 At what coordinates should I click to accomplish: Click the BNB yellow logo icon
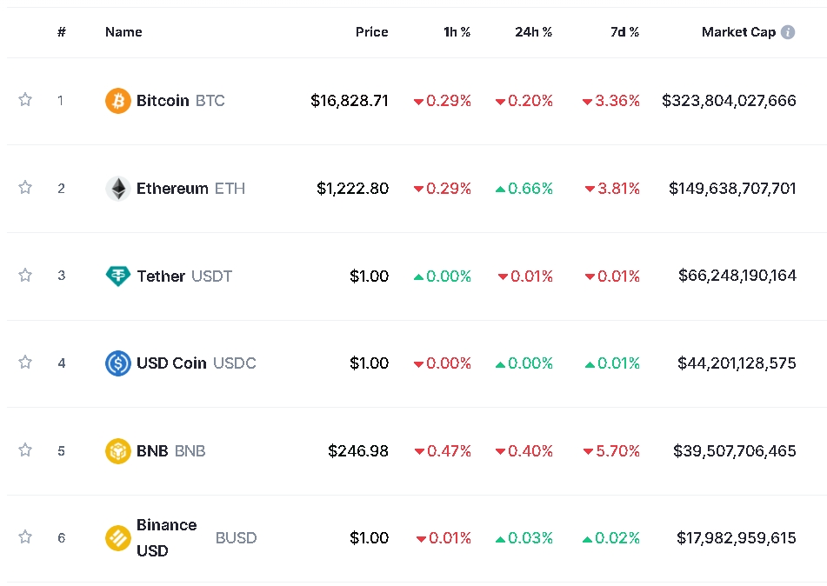click(x=118, y=451)
